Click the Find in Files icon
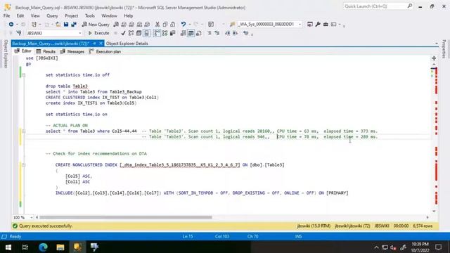The height and width of the screenshot is (253, 450). click(233, 25)
